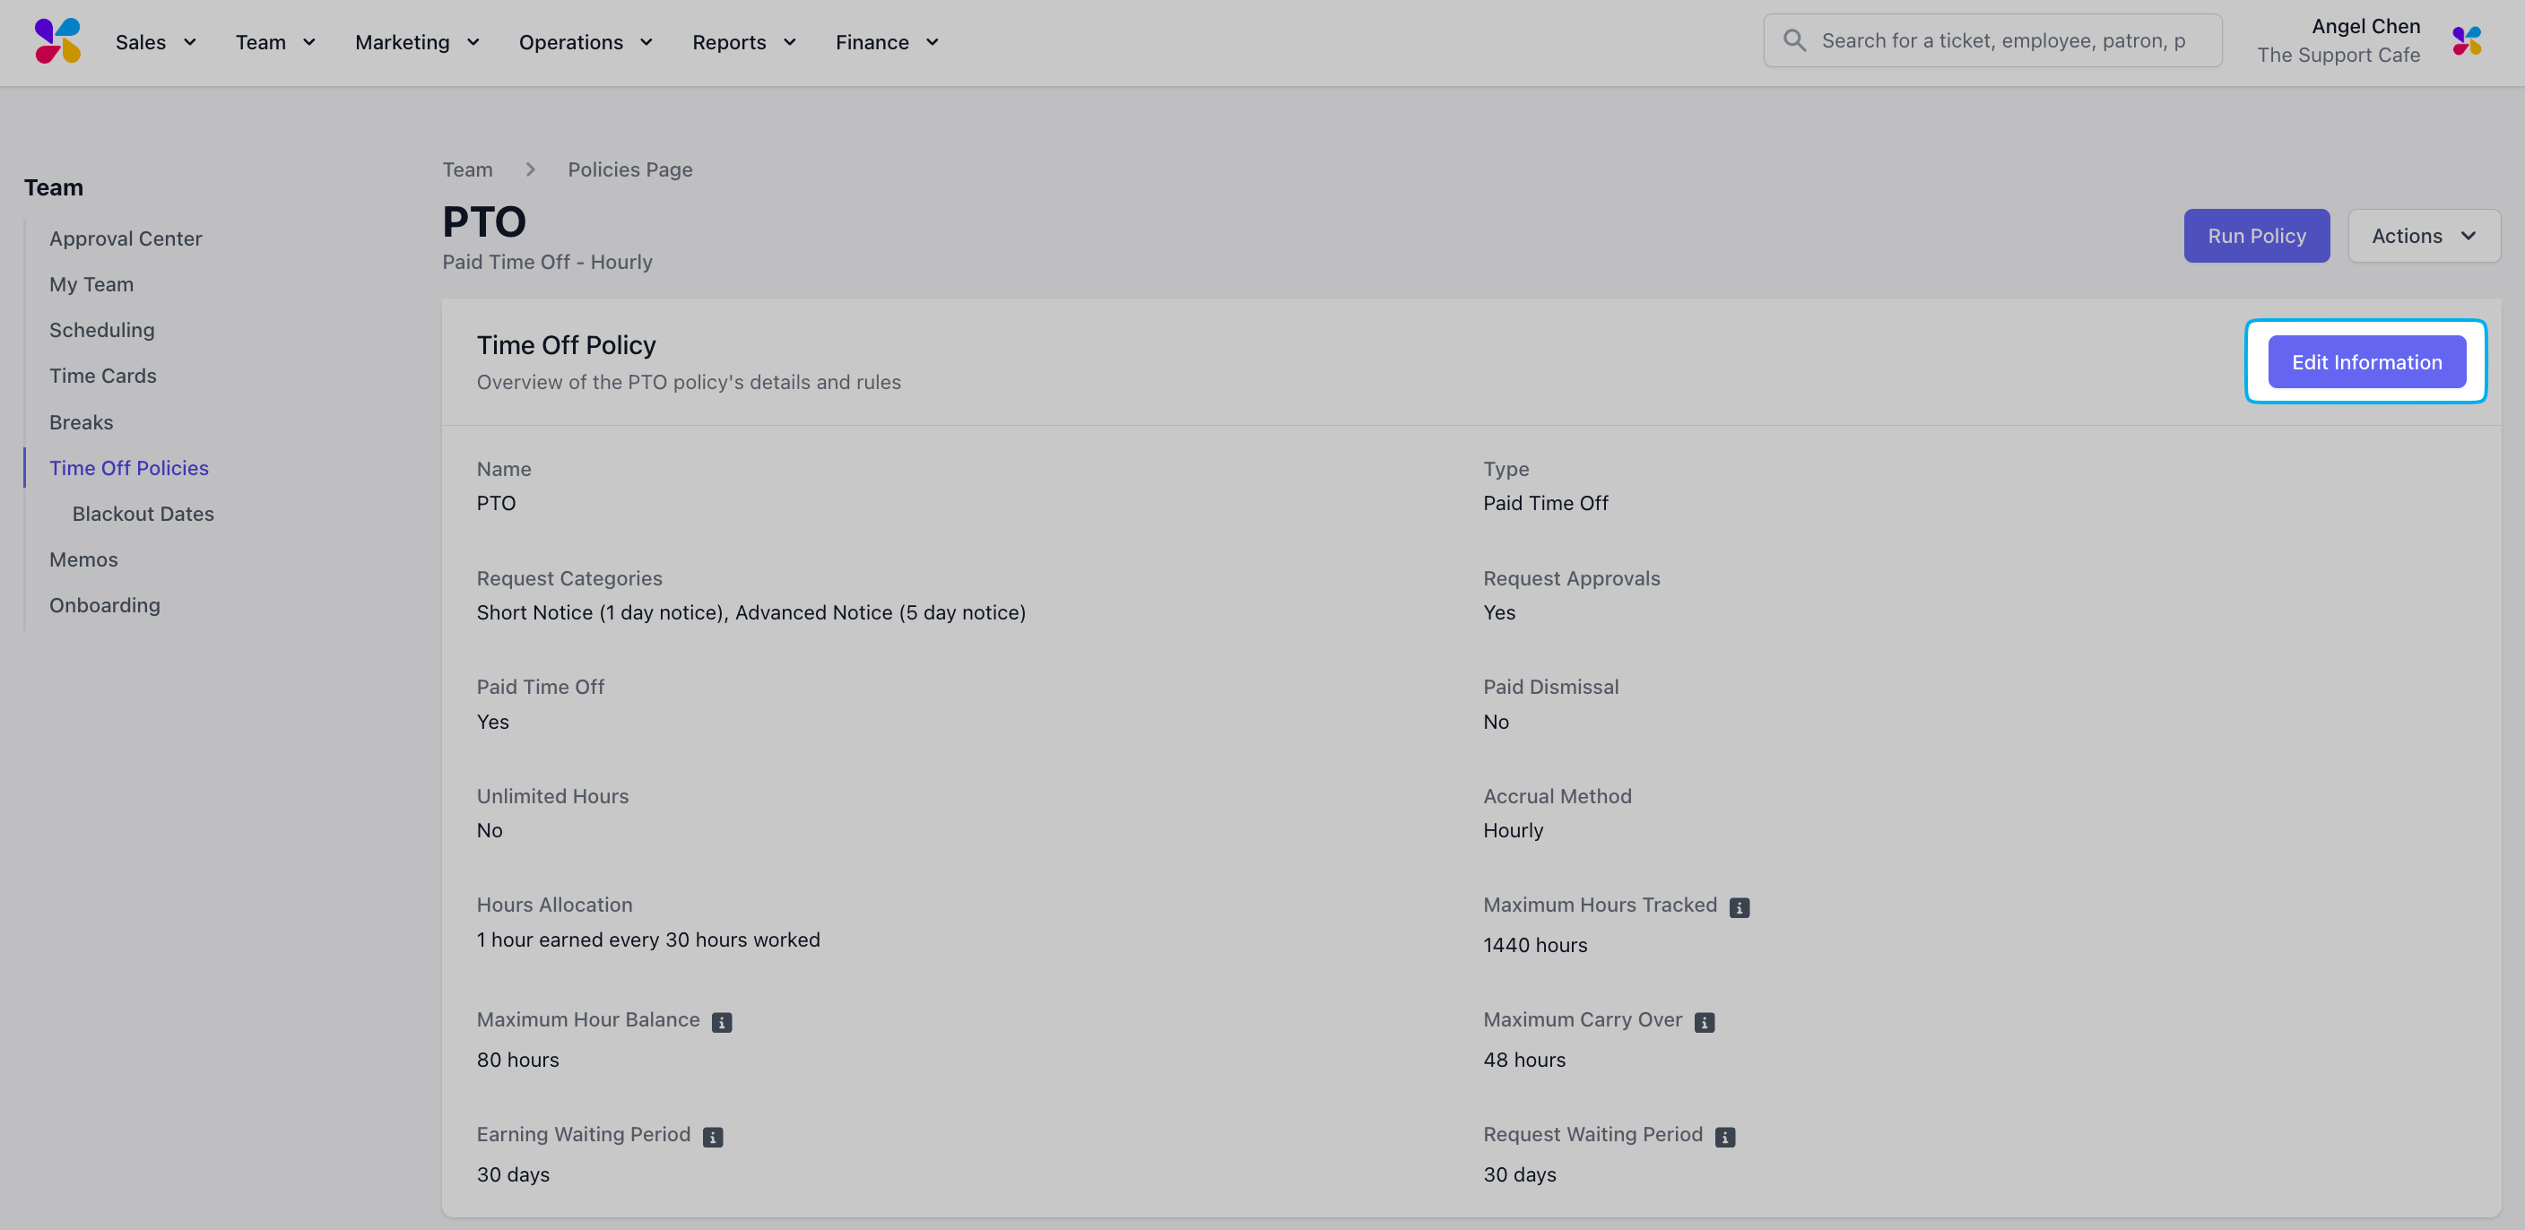
Task: Click the search magnifier icon
Action: pos(1793,40)
